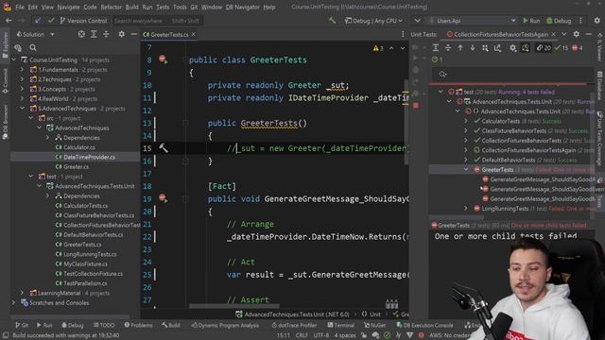Viewport: 605px width, 340px height.
Task: Click the Search everywhere field
Action: (158, 21)
